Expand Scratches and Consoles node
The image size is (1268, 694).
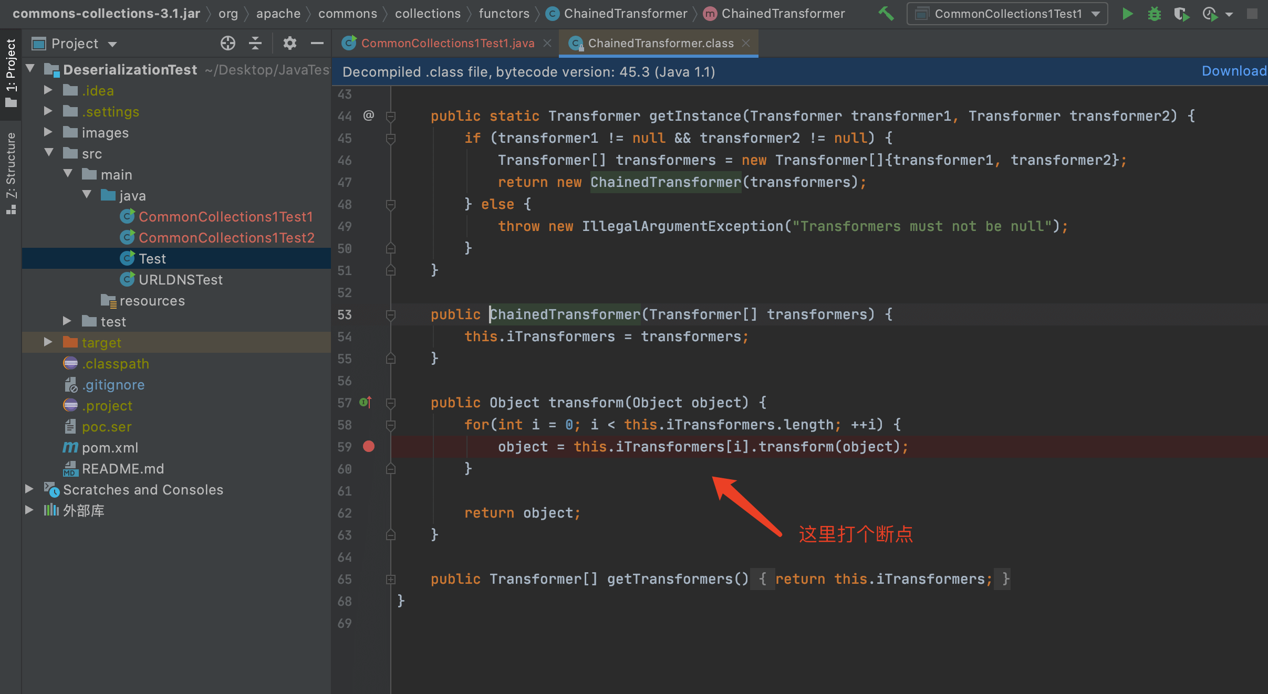tap(29, 489)
